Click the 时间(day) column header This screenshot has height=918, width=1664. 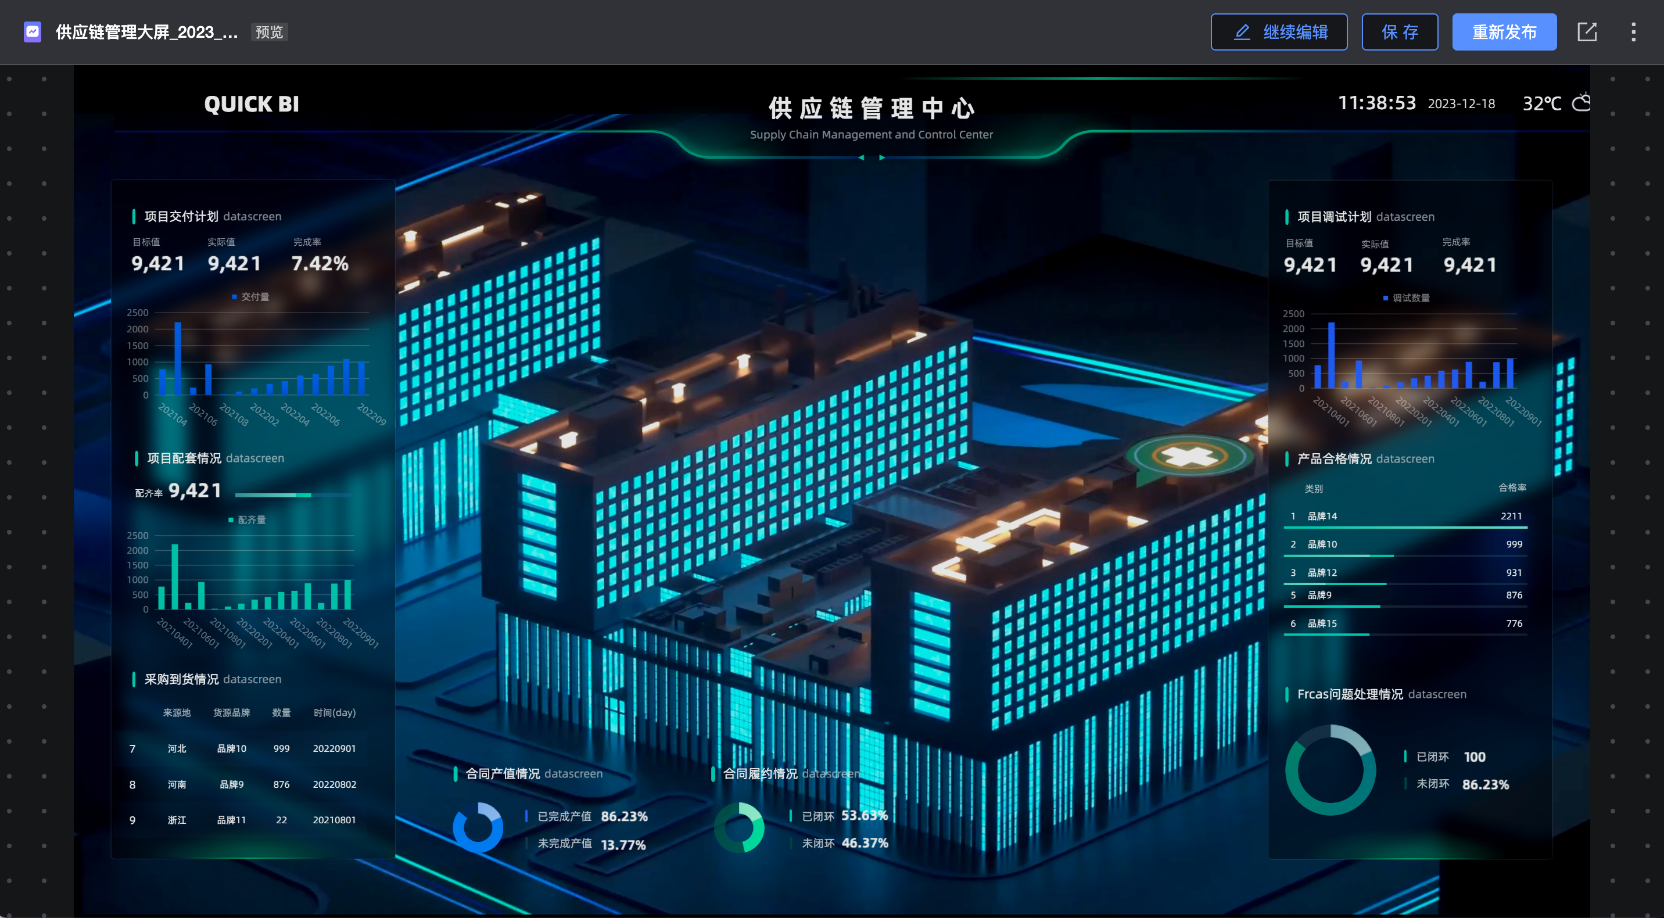335,712
